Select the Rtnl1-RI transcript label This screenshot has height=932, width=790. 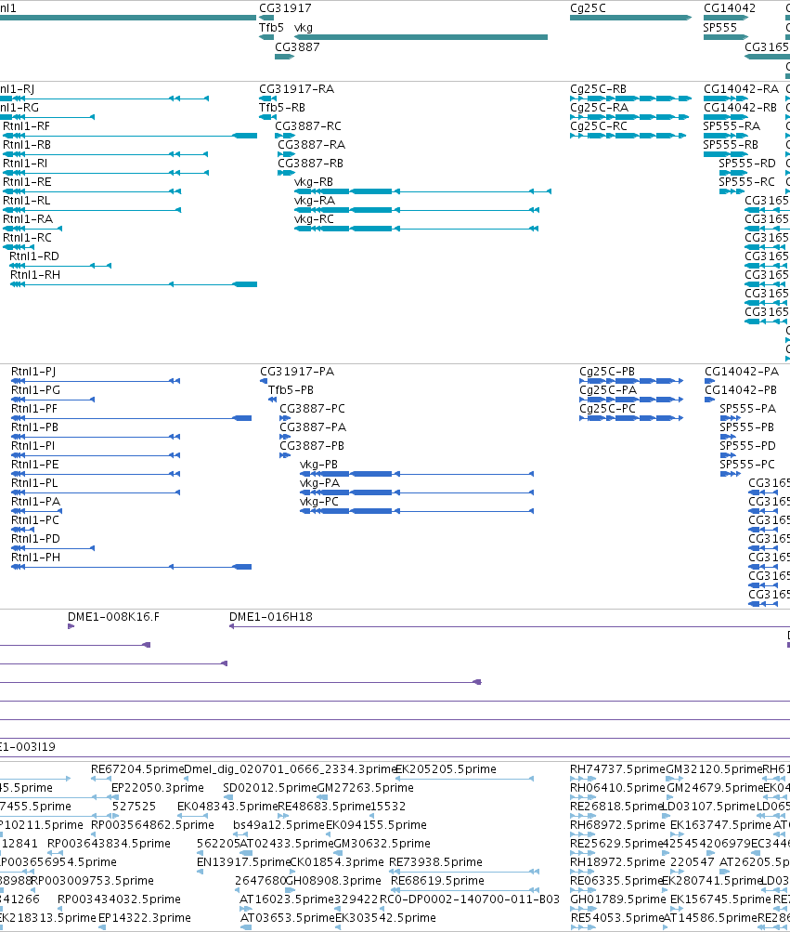click(x=26, y=164)
